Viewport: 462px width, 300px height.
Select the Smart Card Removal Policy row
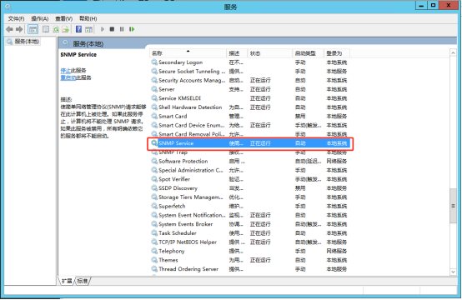pos(249,134)
